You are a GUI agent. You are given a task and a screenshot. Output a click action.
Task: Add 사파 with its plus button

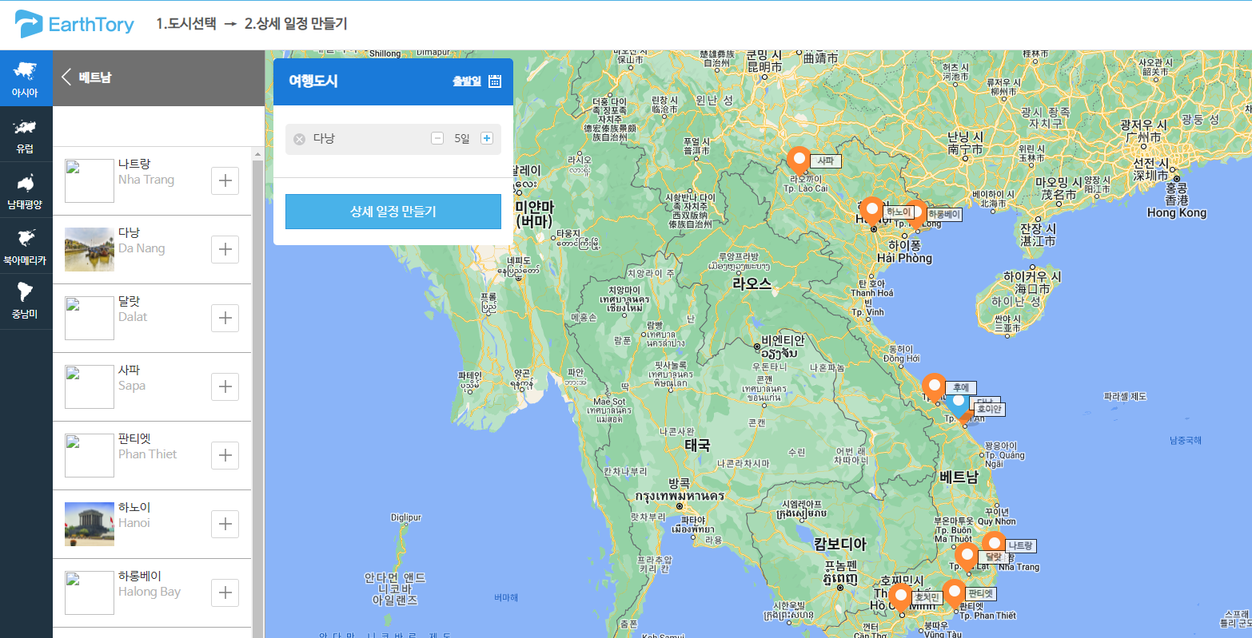[x=225, y=386]
